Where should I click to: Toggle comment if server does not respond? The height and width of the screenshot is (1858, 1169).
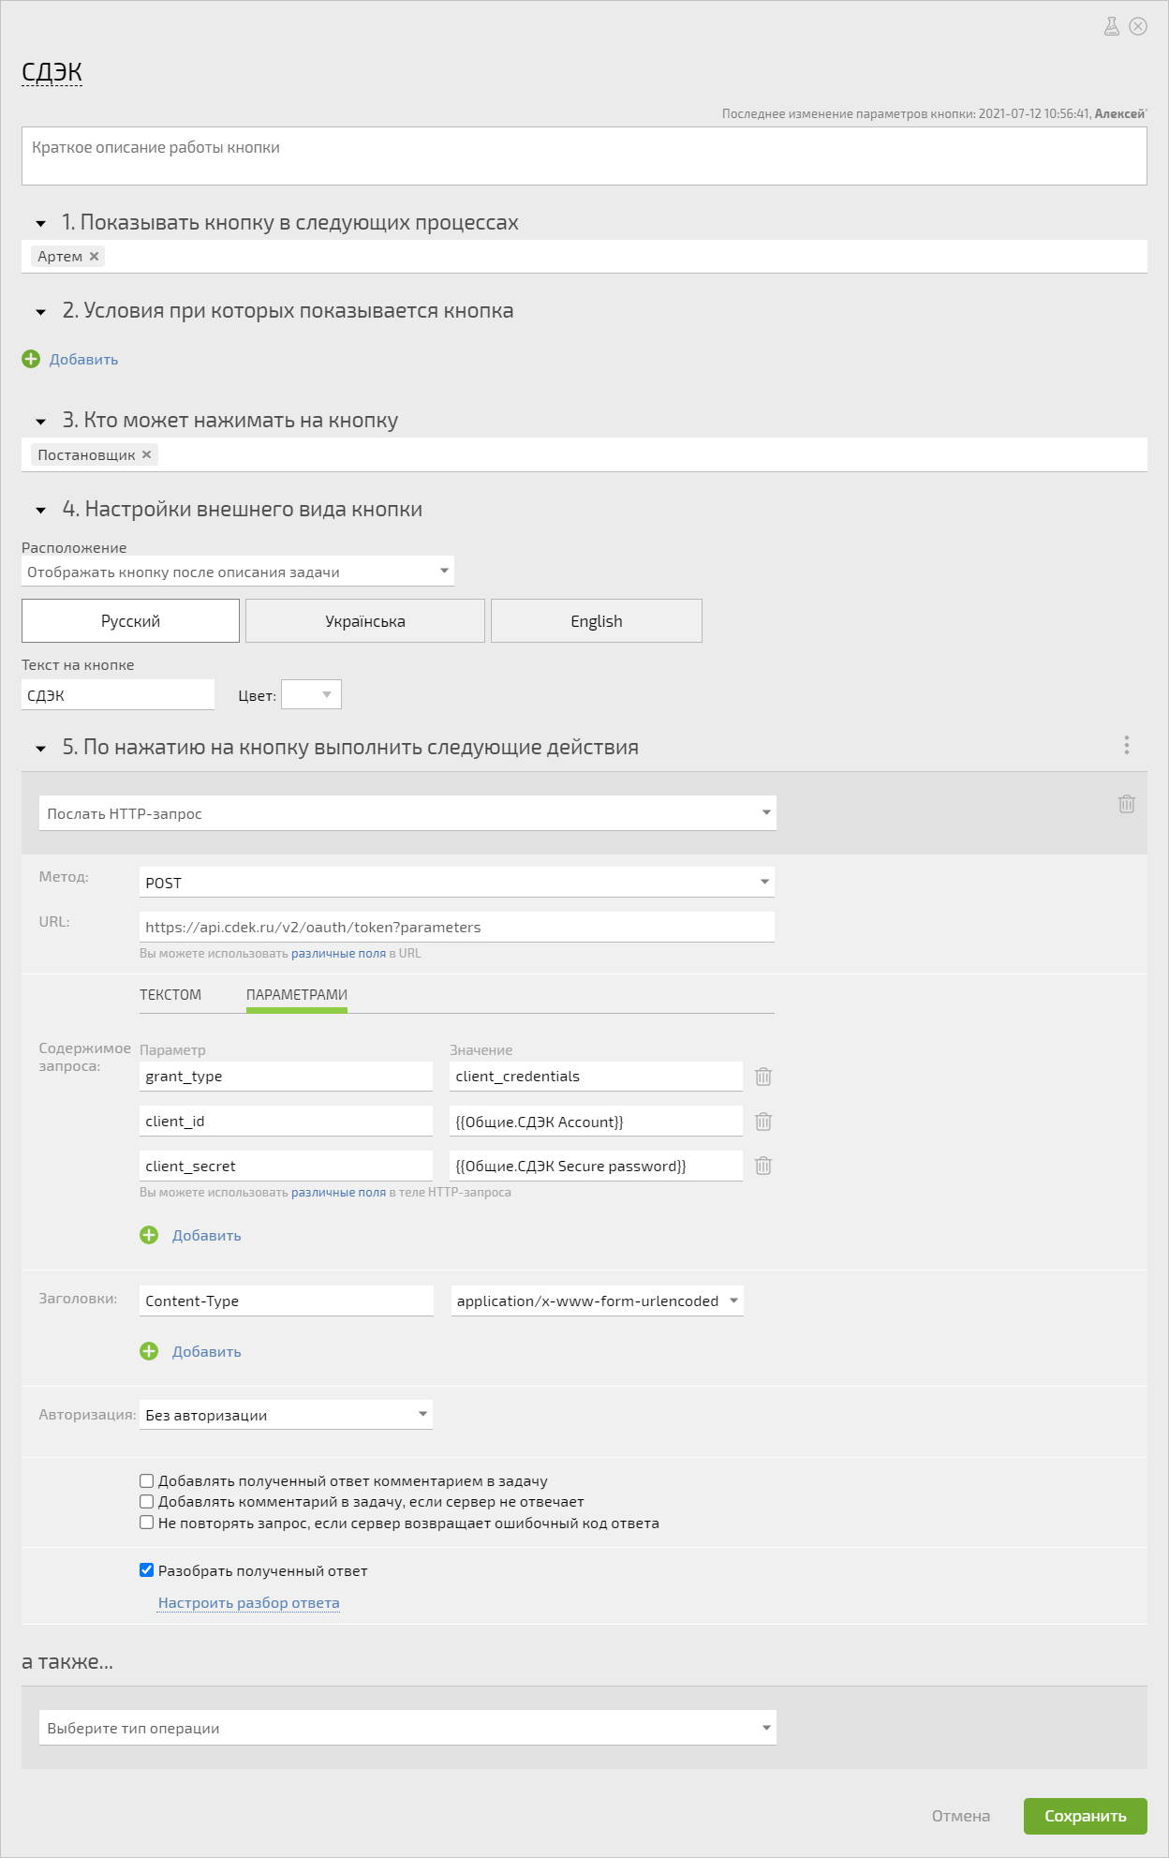pyautogui.click(x=146, y=1502)
